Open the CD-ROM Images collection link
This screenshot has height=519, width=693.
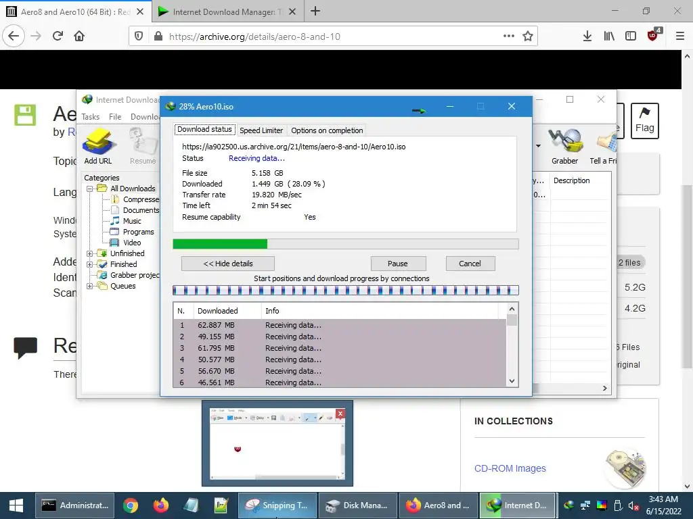point(510,468)
